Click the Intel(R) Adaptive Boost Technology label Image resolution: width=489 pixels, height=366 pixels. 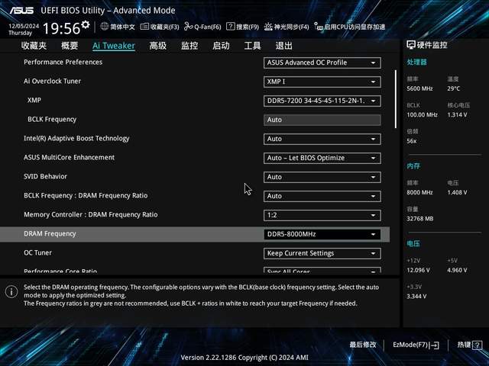76,139
